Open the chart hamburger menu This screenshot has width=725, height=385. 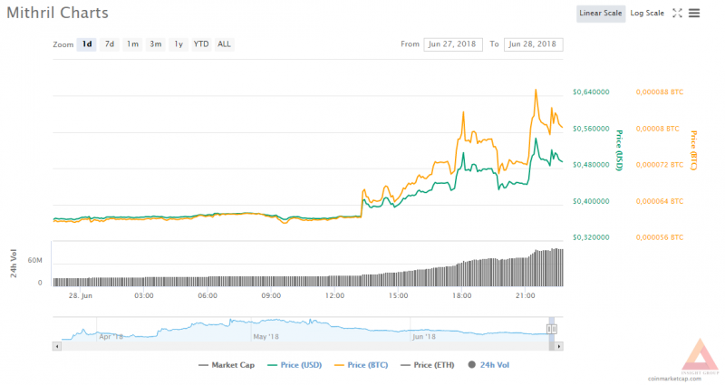[694, 14]
